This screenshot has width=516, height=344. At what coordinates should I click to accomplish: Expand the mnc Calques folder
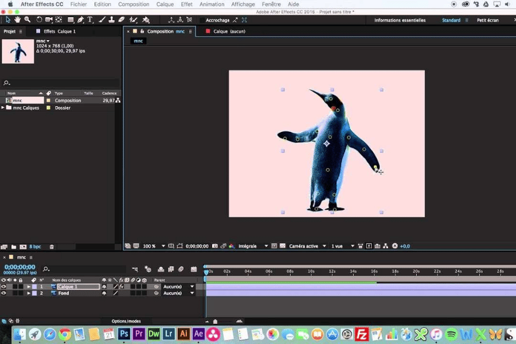(x=3, y=108)
